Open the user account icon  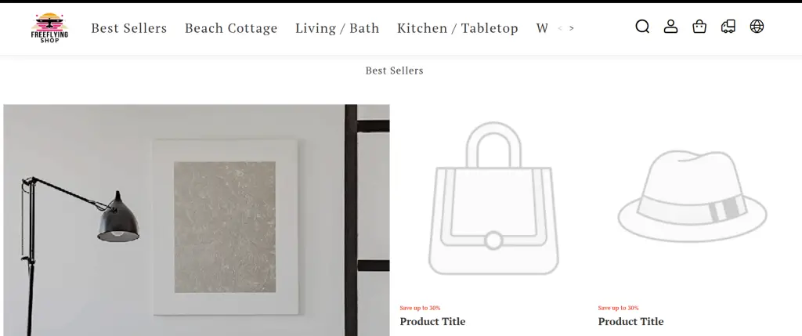[670, 27]
